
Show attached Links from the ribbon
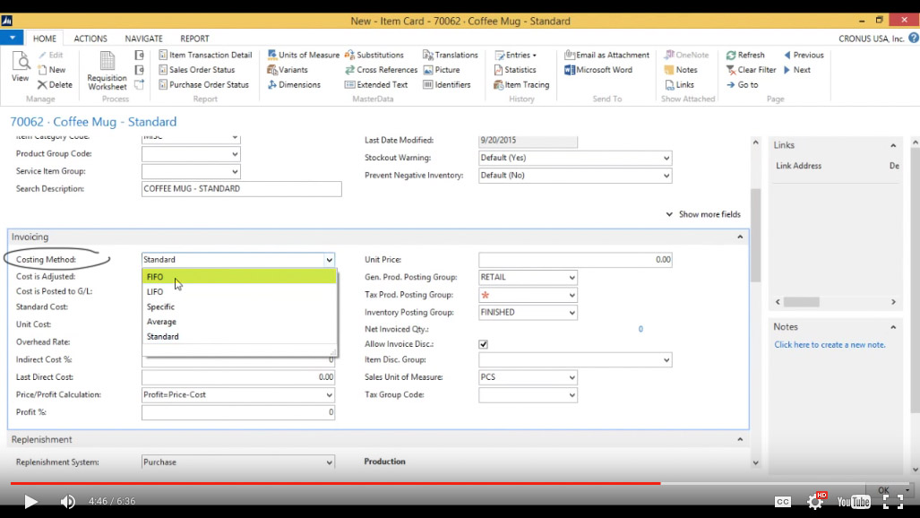pyautogui.click(x=679, y=84)
